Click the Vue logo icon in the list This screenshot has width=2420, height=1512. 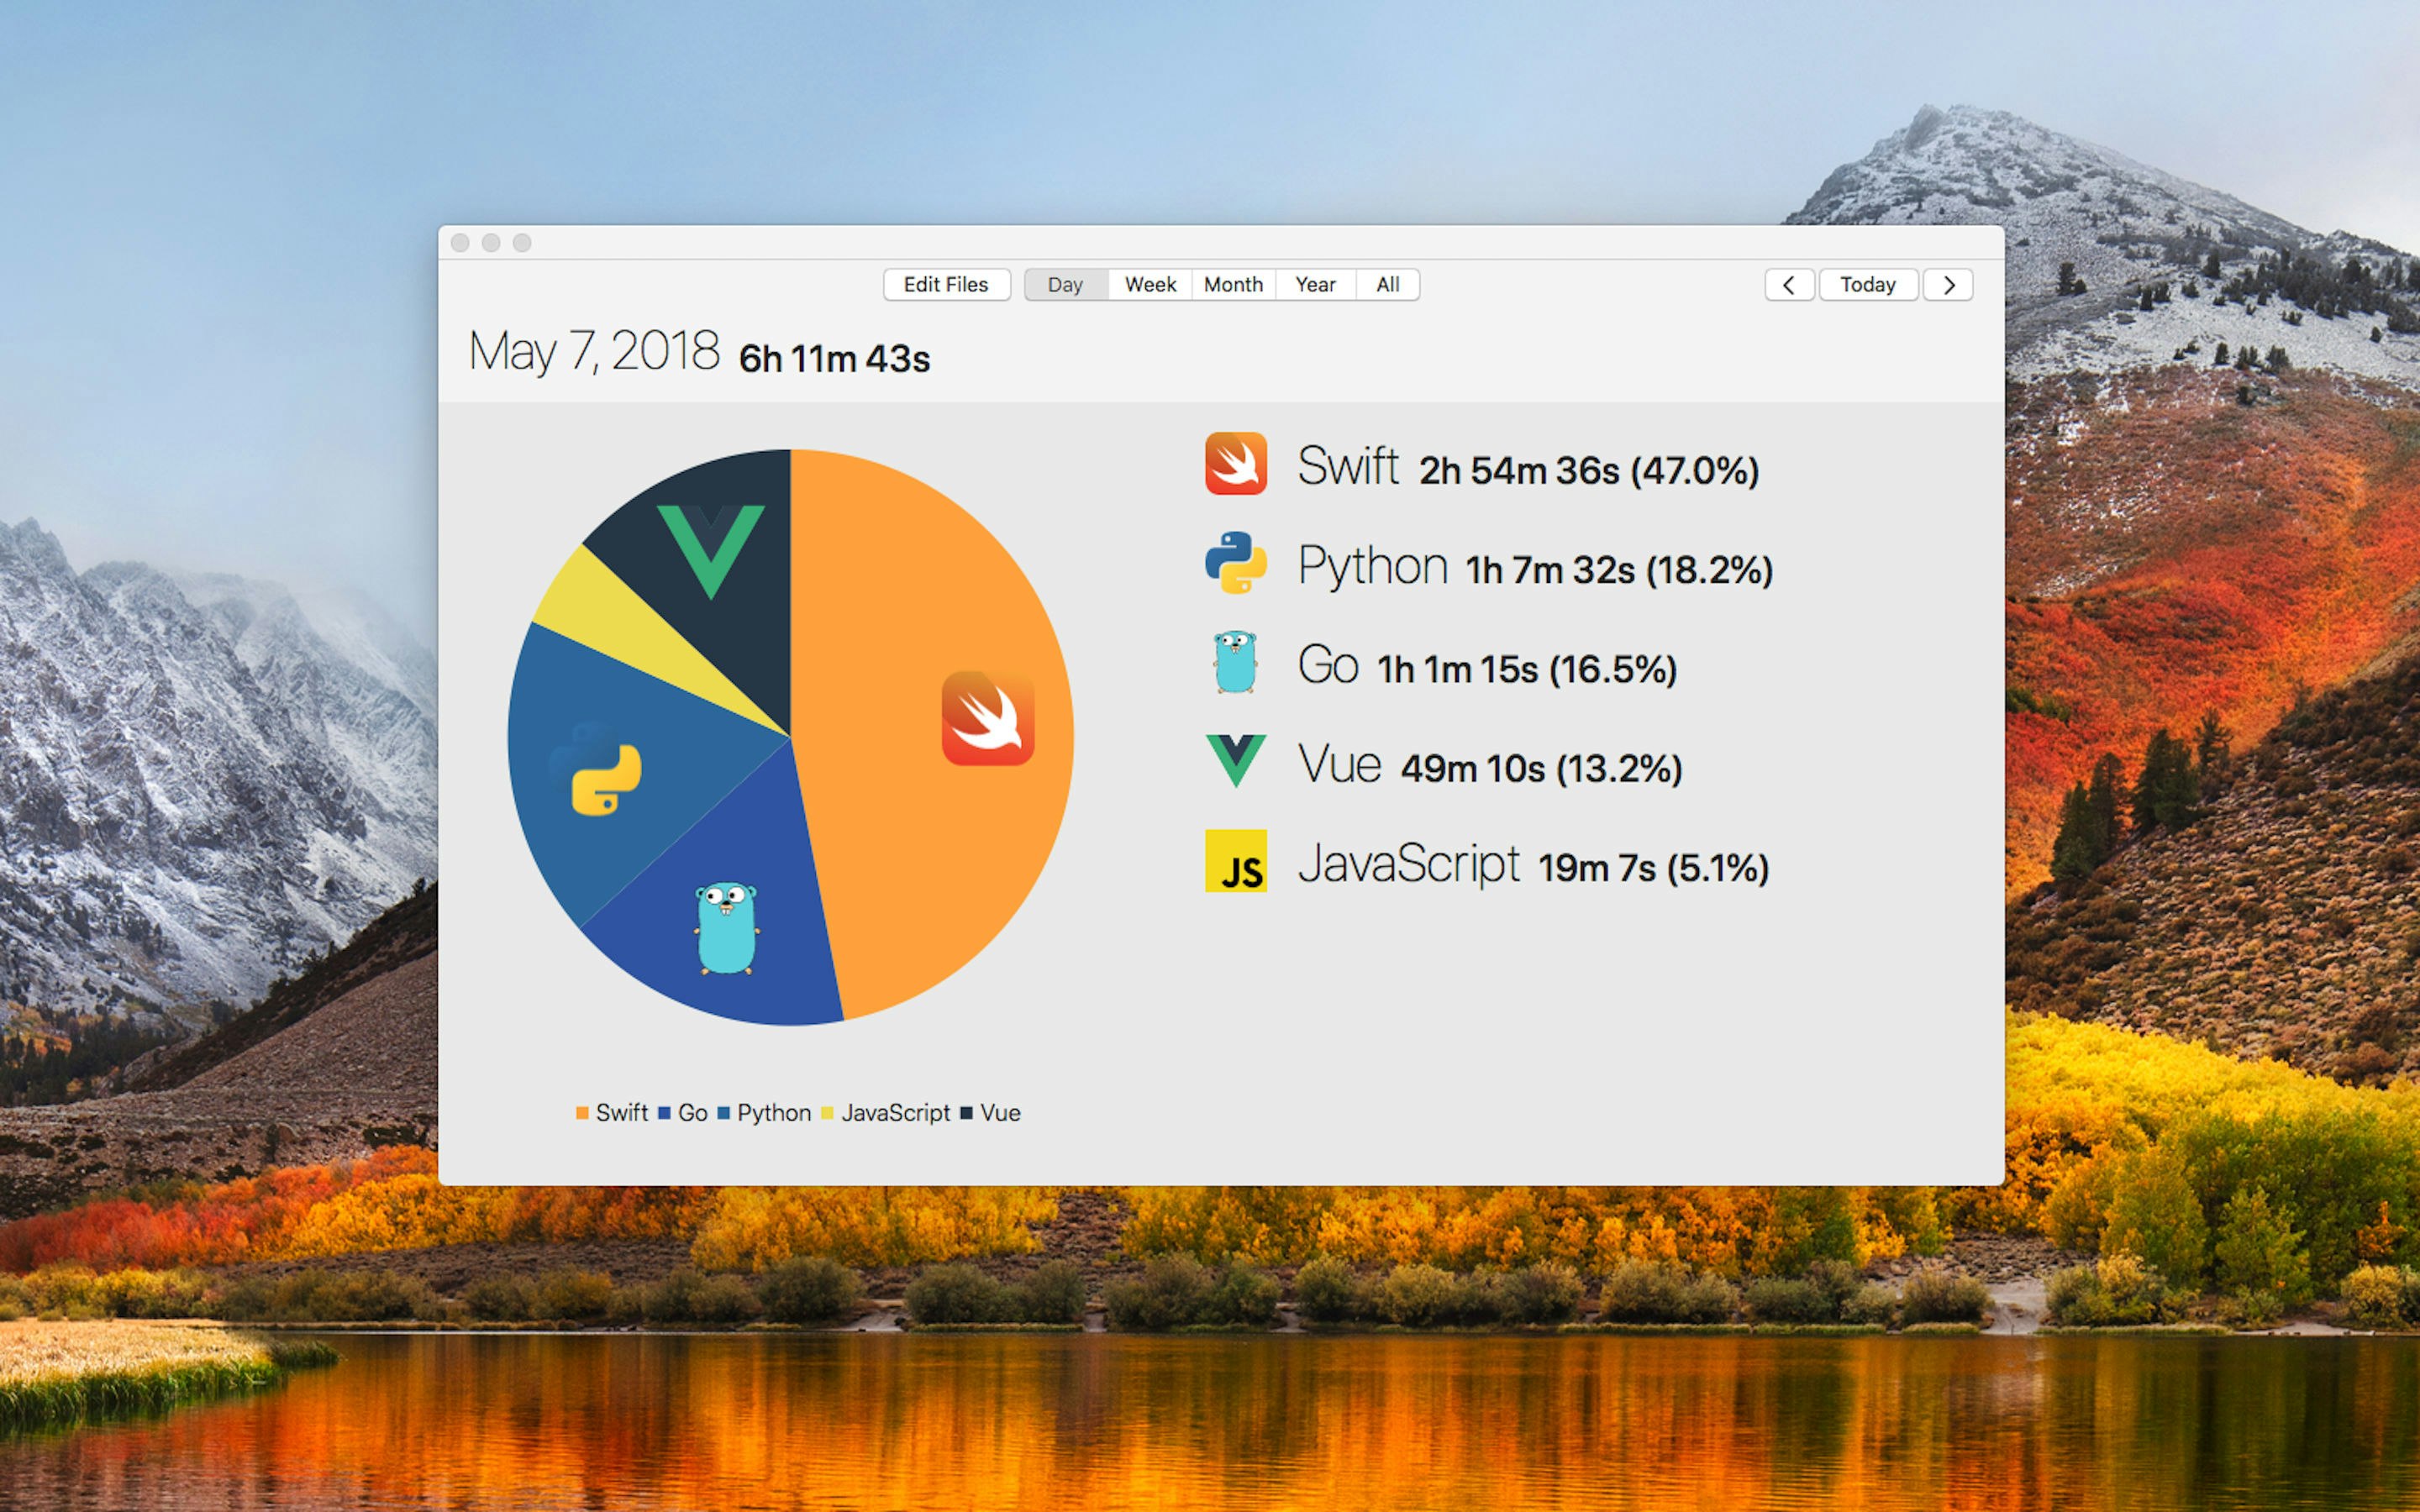click(x=1236, y=761)
